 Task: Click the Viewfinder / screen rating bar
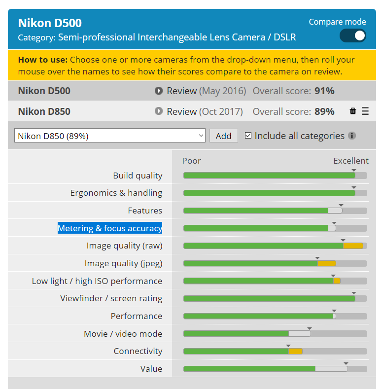click(x=275, y=298)
